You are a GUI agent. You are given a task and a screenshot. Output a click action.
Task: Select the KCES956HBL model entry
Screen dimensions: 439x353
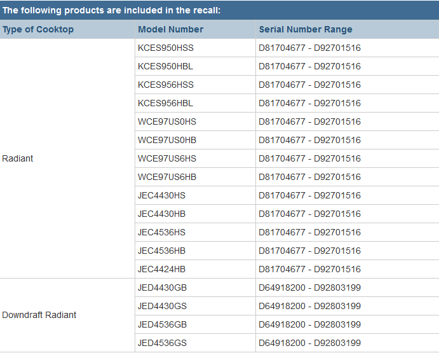click(165, 103)
